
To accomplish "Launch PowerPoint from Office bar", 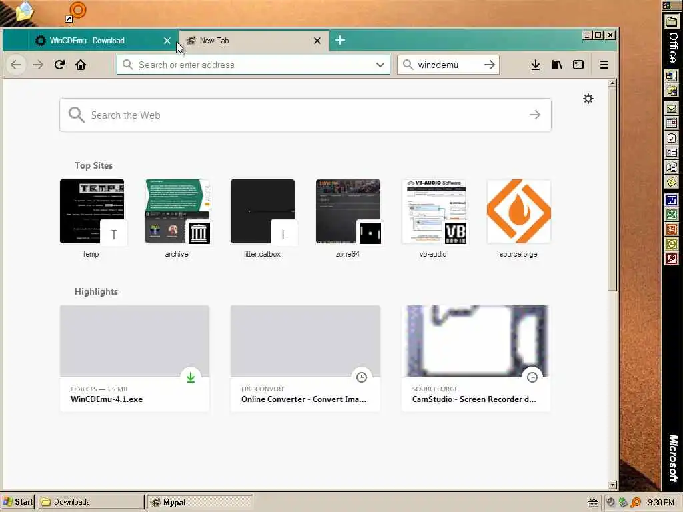I will (672, 229).
